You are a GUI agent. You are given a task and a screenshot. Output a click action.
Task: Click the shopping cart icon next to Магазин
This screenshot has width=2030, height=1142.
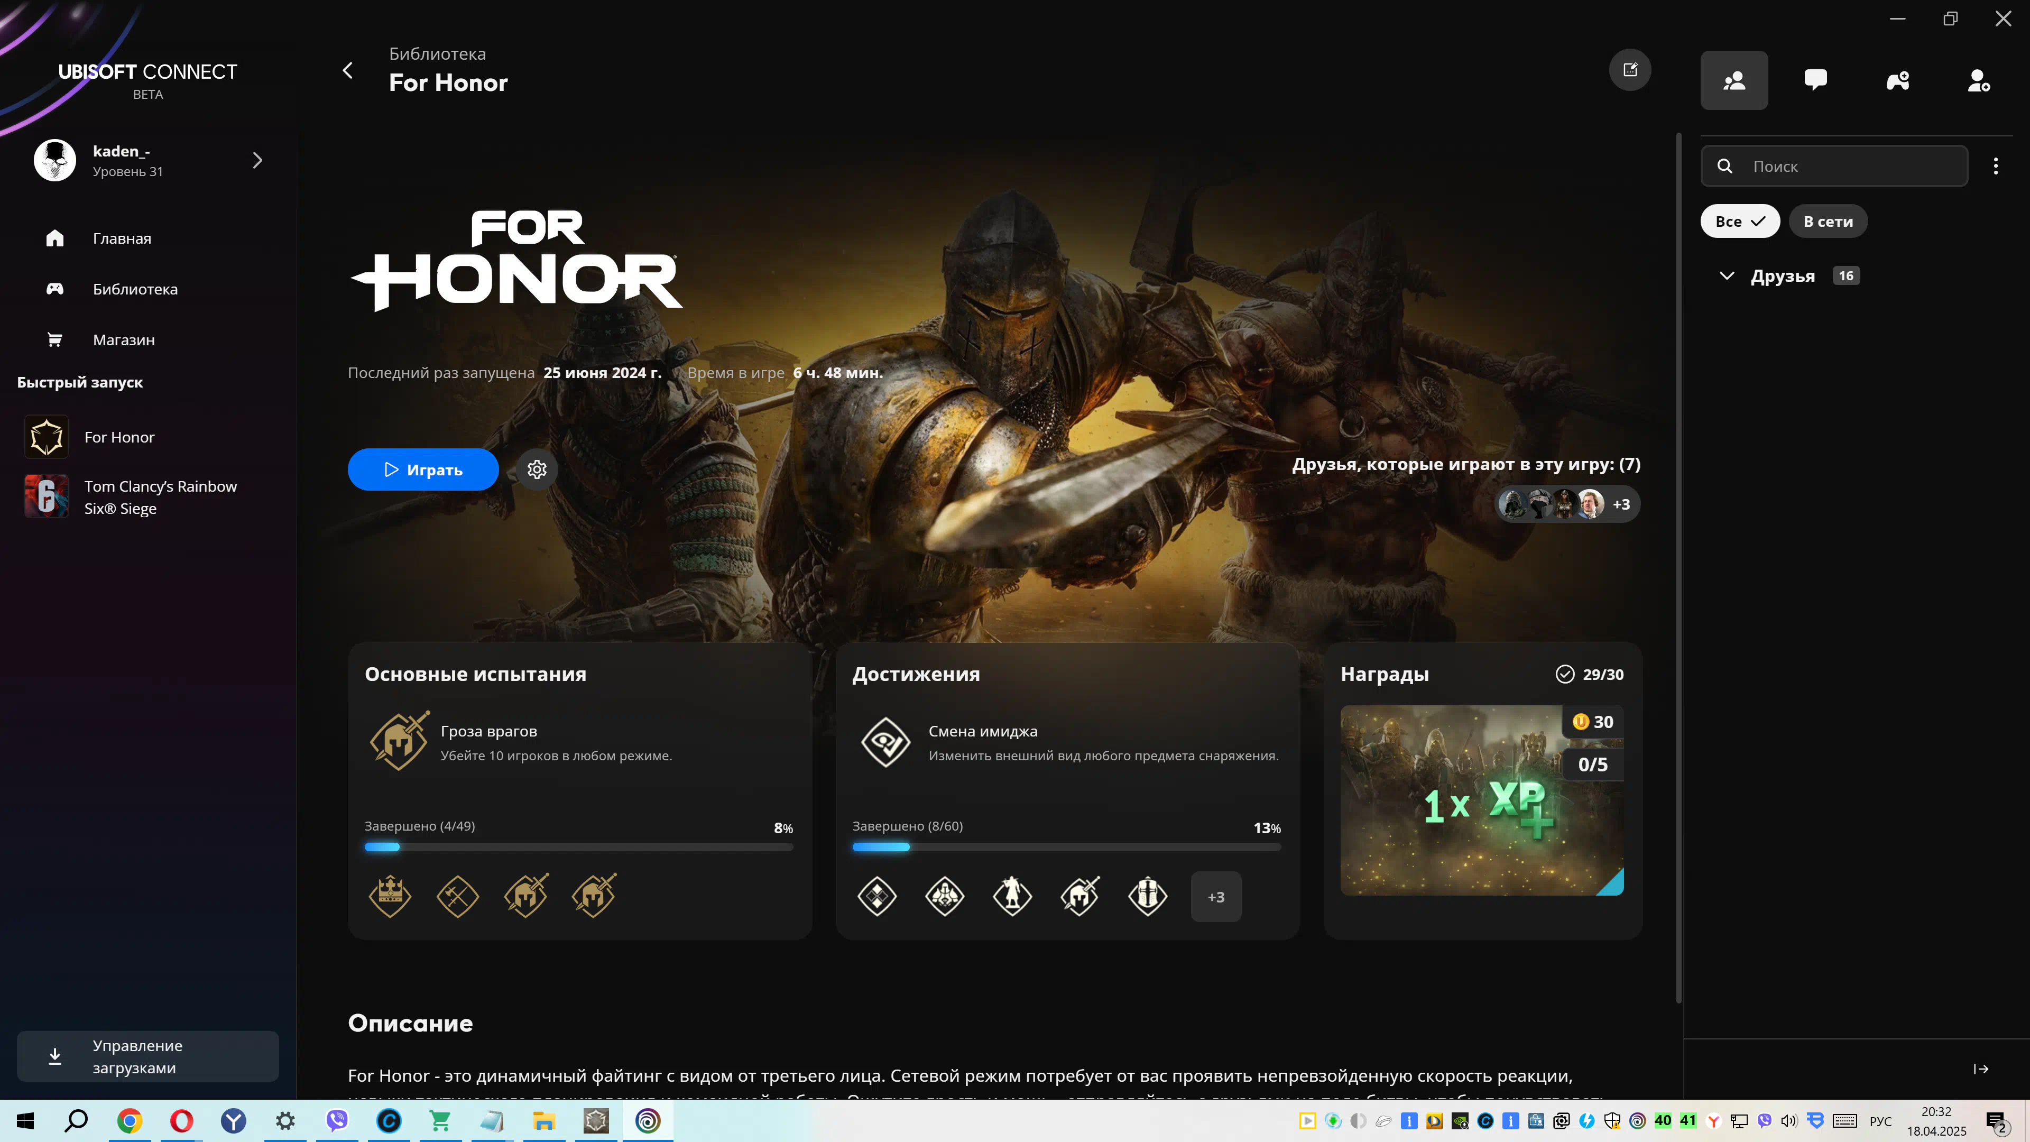coord(54,339)
